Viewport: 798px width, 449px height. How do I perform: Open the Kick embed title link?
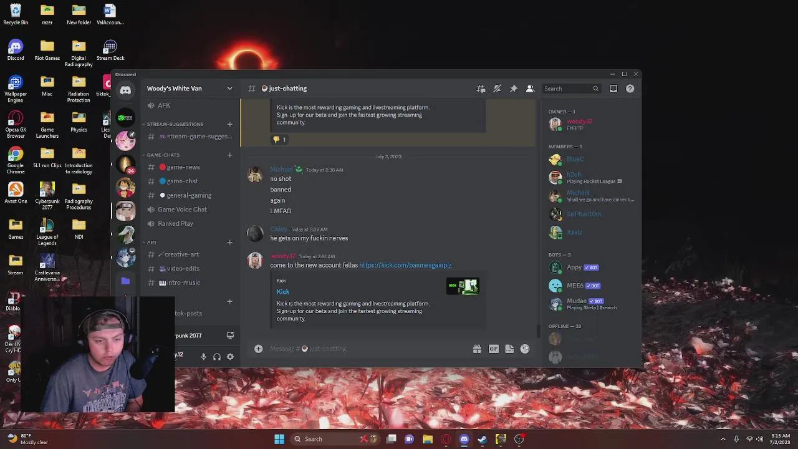coord(283,292)
